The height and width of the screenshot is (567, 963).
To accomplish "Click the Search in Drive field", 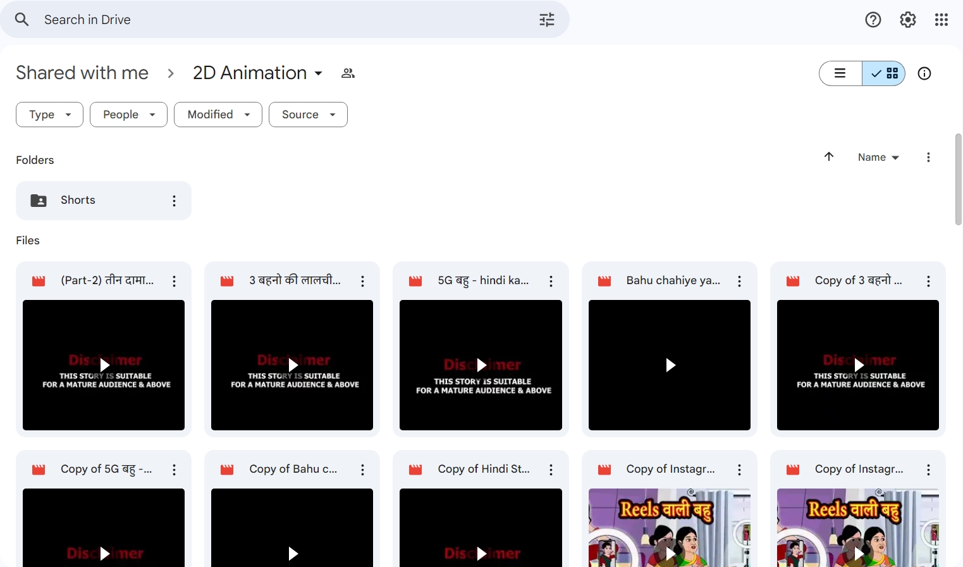I will (285, 20).
